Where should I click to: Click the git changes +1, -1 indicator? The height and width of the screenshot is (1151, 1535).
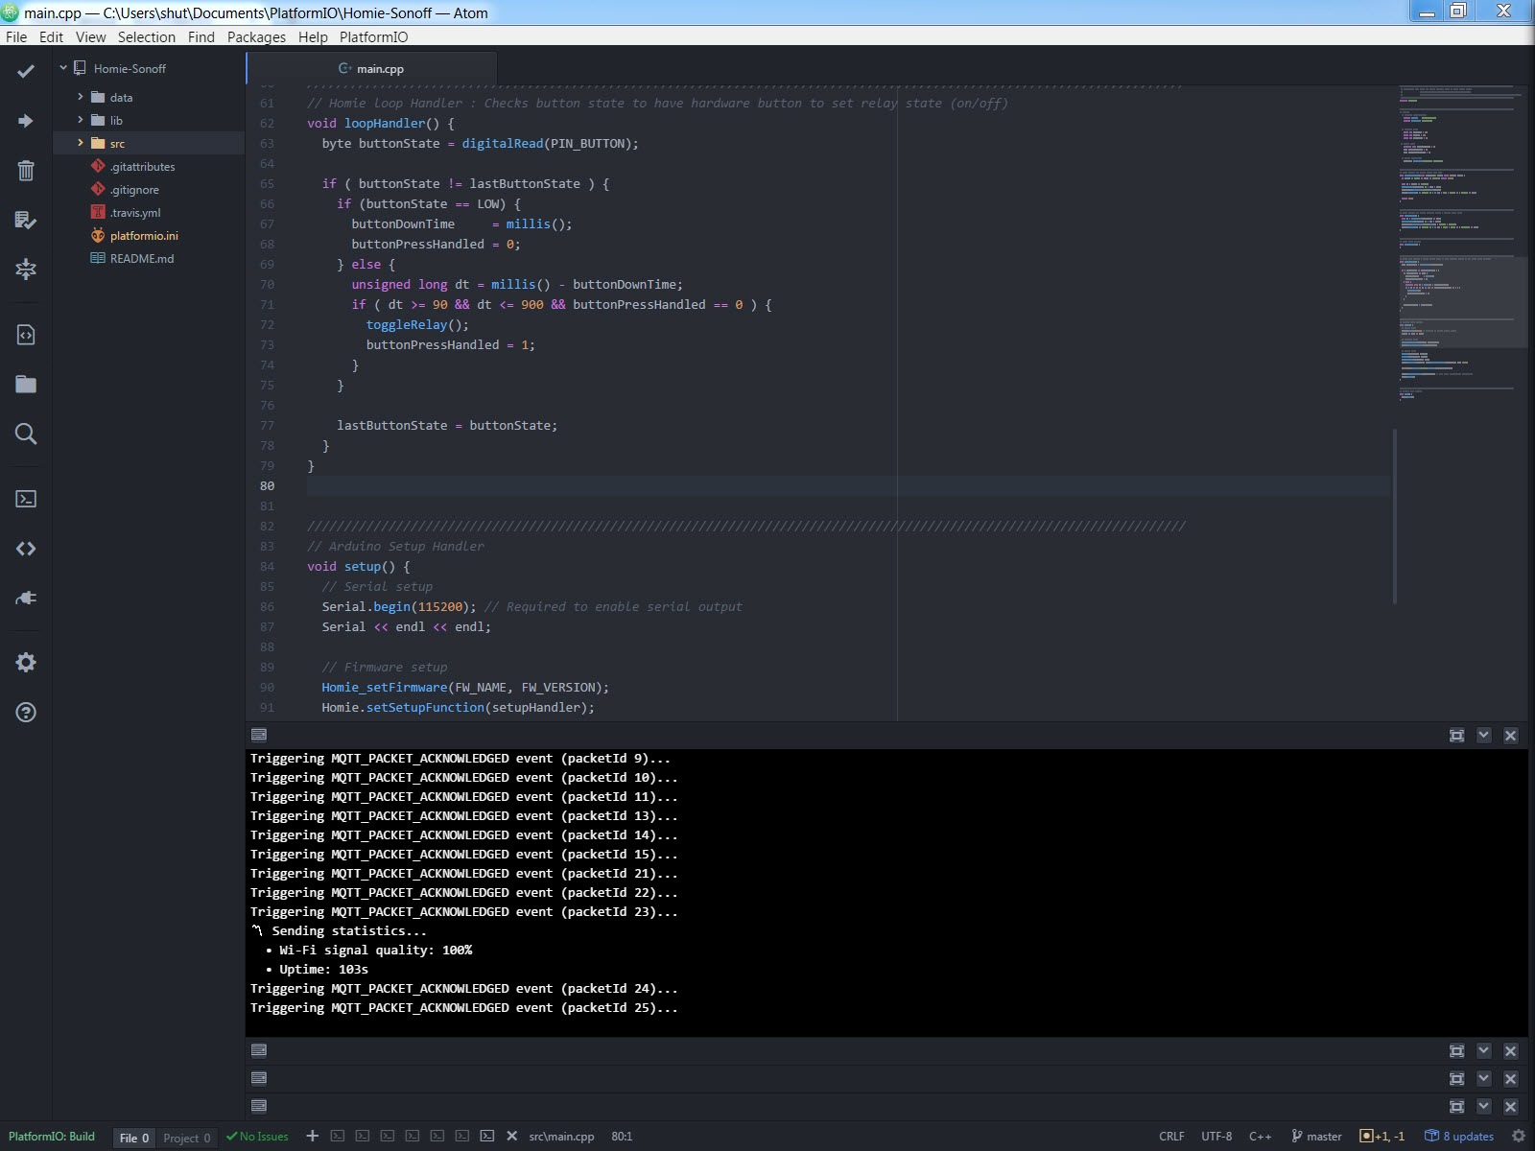pyautogui.click(x=1382, y=1136)
